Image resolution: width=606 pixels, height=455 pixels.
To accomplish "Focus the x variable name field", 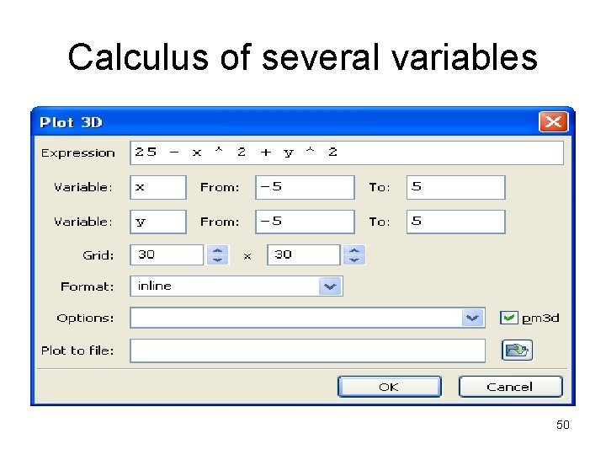I will [x=157, y=187].
